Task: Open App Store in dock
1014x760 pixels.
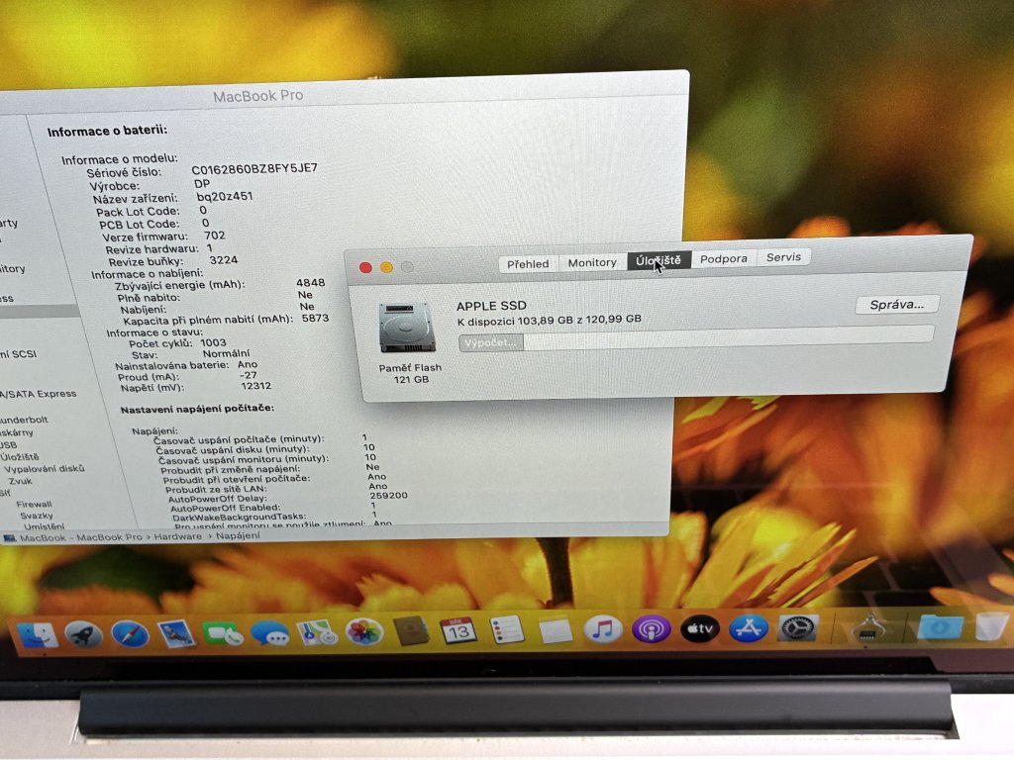Action: (x=749, y=627)
